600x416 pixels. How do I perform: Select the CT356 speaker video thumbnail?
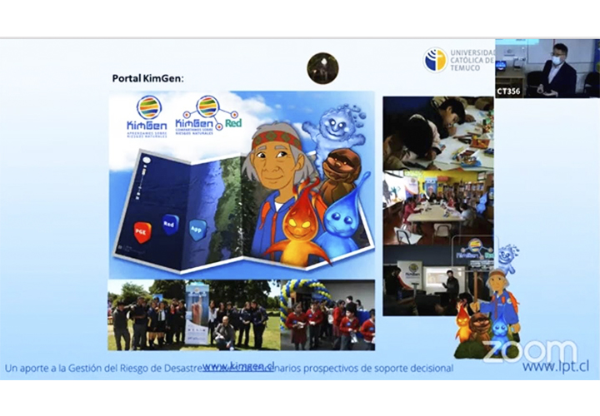point(547,68)
